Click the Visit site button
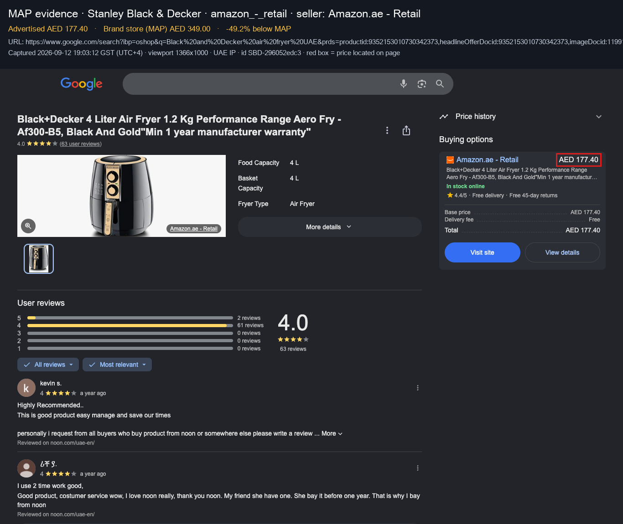Image resolution: width=623 pixels, height=524 pixels. coord(483,252)
